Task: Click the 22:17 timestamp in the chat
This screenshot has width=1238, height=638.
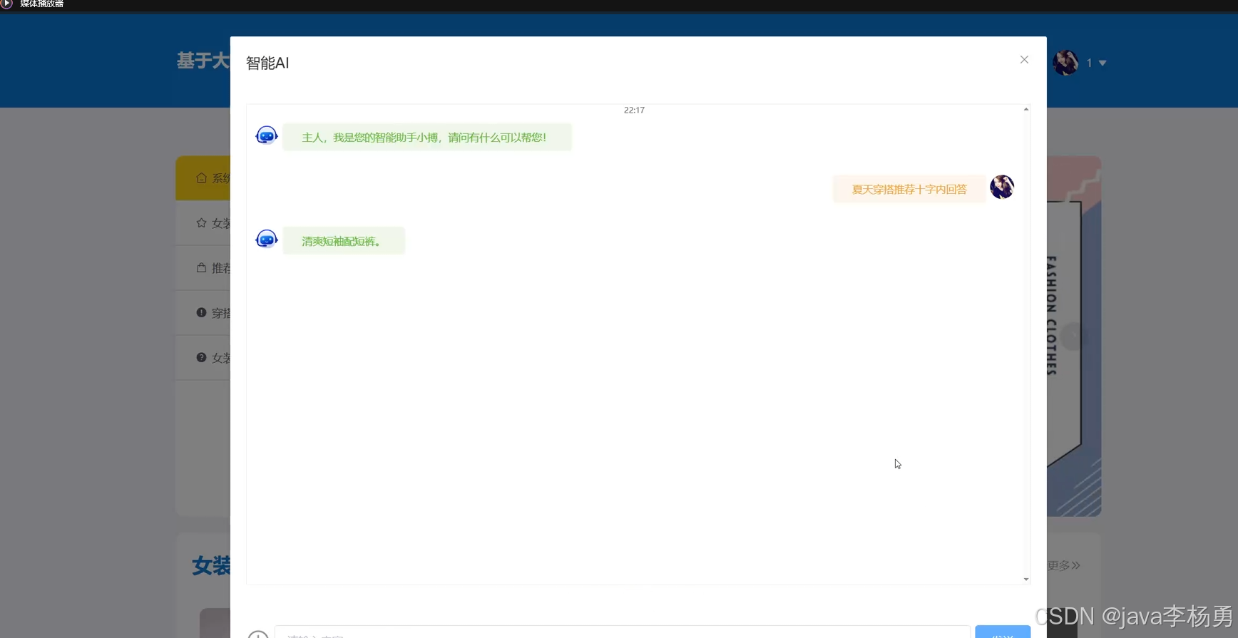Action: [x=634, y=110]
